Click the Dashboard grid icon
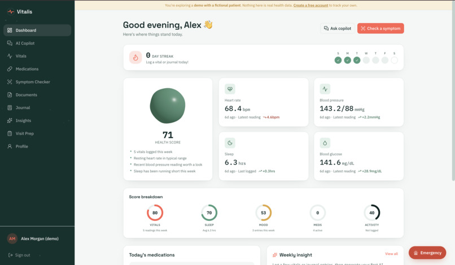The width and height of the screenshot is (455, 265). click(x=10, y=30)
